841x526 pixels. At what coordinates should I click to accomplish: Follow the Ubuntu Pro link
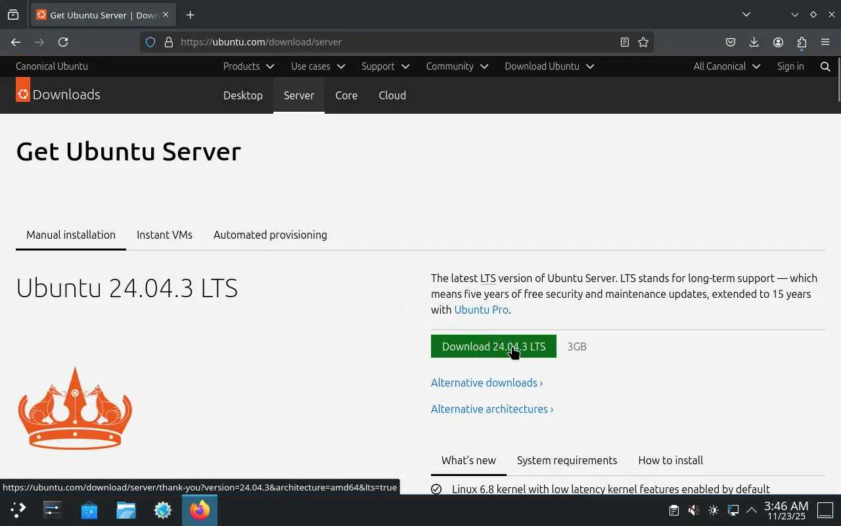481,310
